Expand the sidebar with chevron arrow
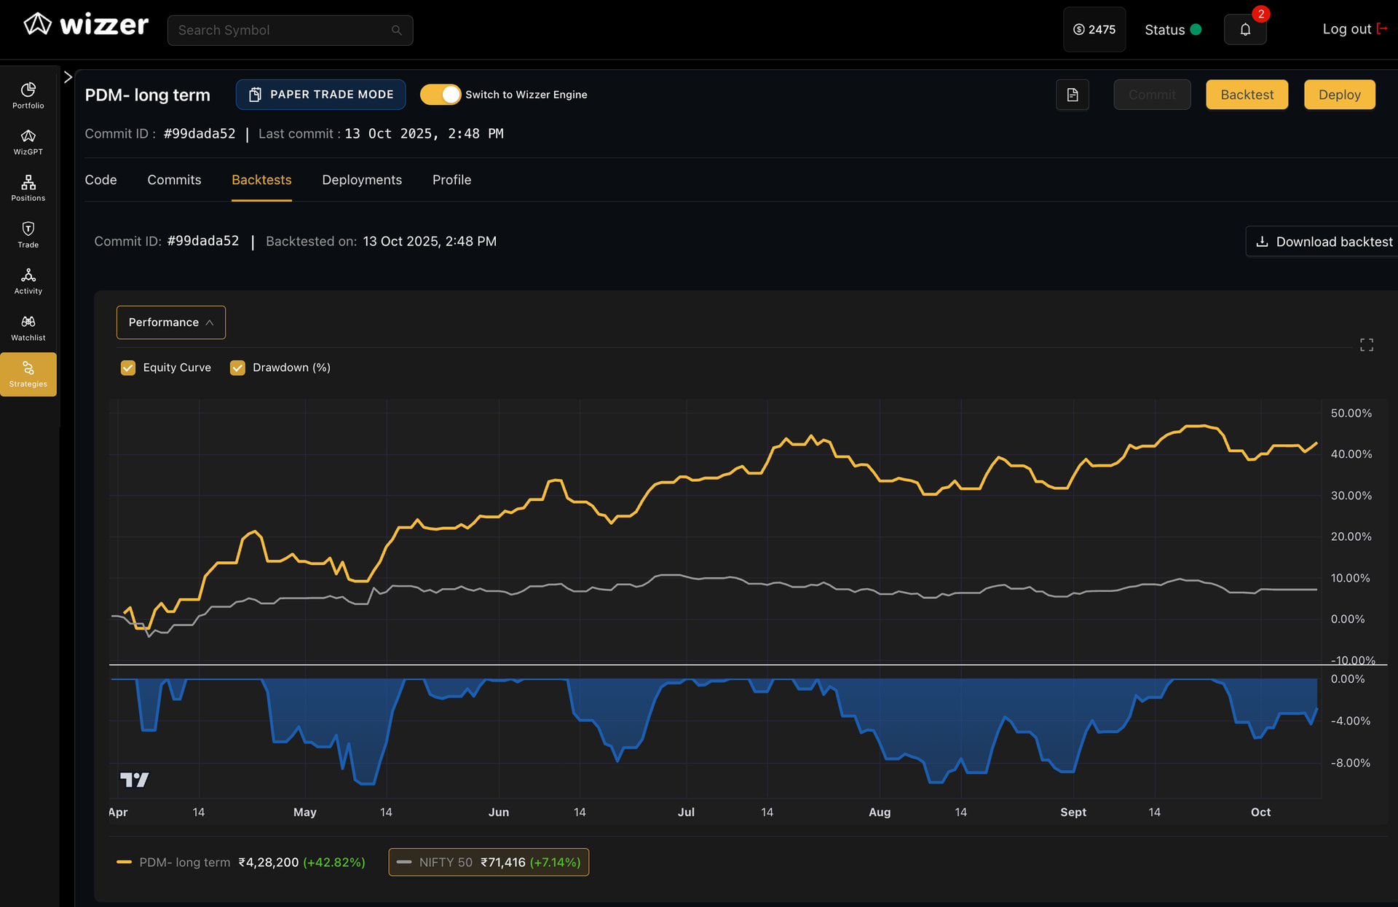 click(x=68, y=77)
